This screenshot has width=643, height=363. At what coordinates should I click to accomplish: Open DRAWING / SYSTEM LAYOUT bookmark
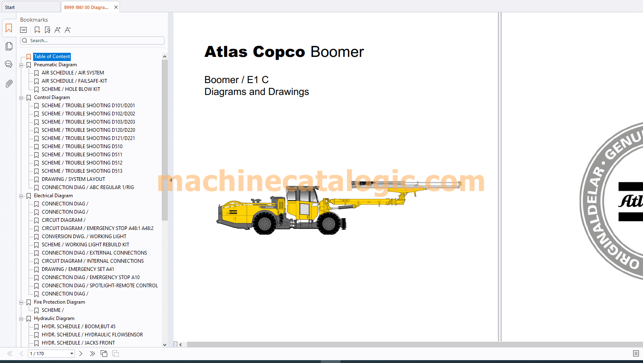tap(73, 179)
